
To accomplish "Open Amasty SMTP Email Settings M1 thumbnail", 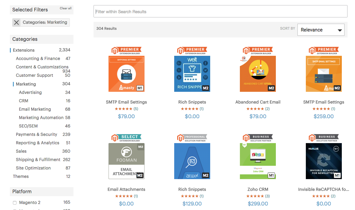I will pos(126,74).
